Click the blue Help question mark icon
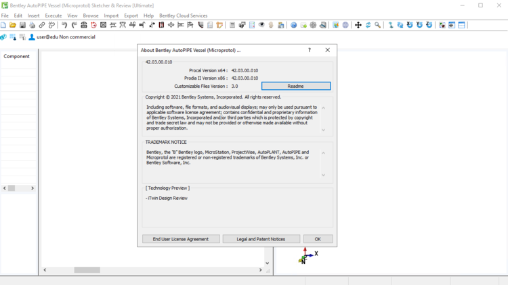 [293, 25]
